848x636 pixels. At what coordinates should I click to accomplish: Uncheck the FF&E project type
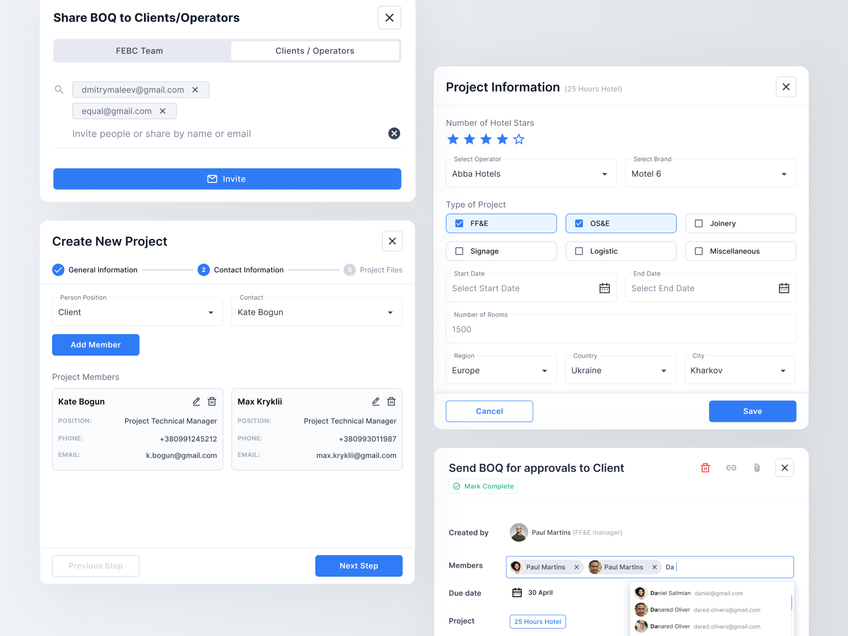[x=459, y=223]
